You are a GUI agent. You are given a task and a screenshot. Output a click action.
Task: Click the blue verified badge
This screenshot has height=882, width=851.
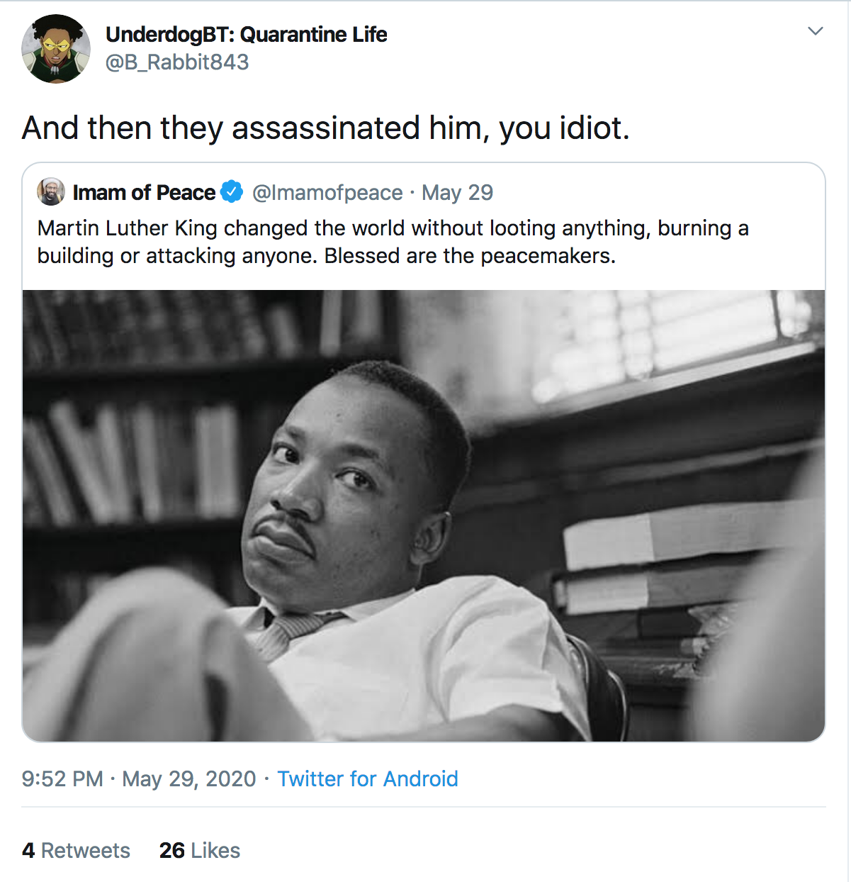tap(232, 192)
